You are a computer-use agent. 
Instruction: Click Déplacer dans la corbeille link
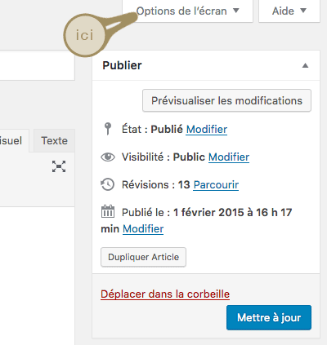[x=165, y=294]
